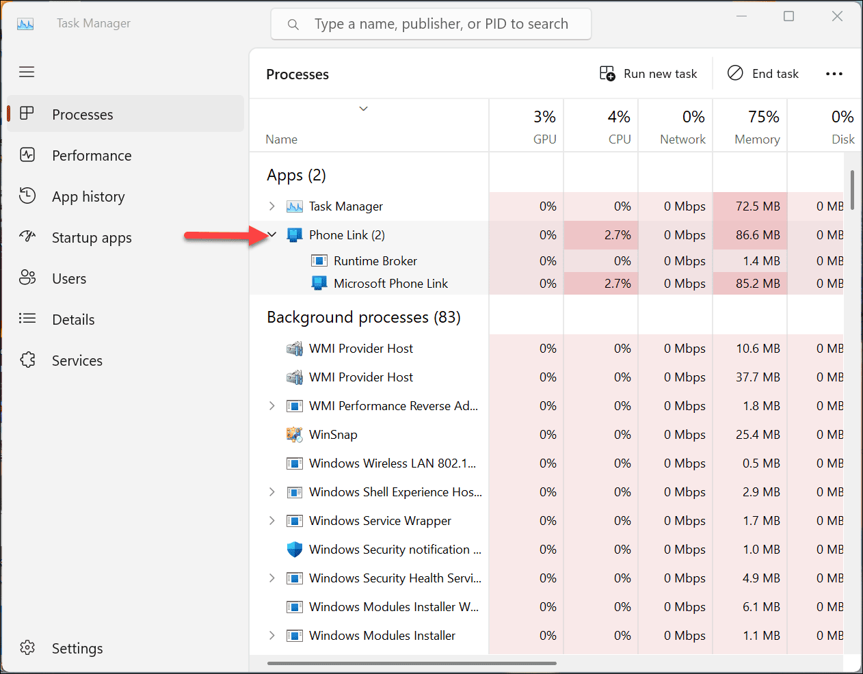Open the column header collapse chevron
The width and height of the screenshot is (863, 674).
pos(364,109)
